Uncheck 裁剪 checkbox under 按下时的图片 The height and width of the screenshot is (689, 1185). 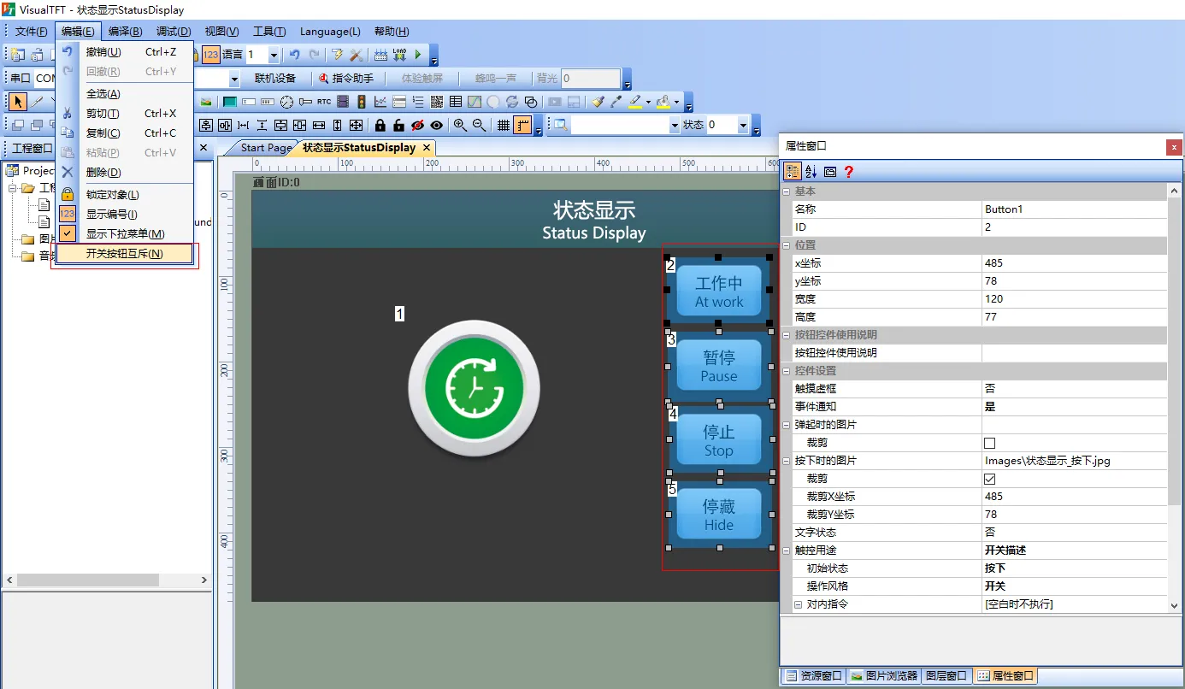pyautogui.click(x=990, y=479)
